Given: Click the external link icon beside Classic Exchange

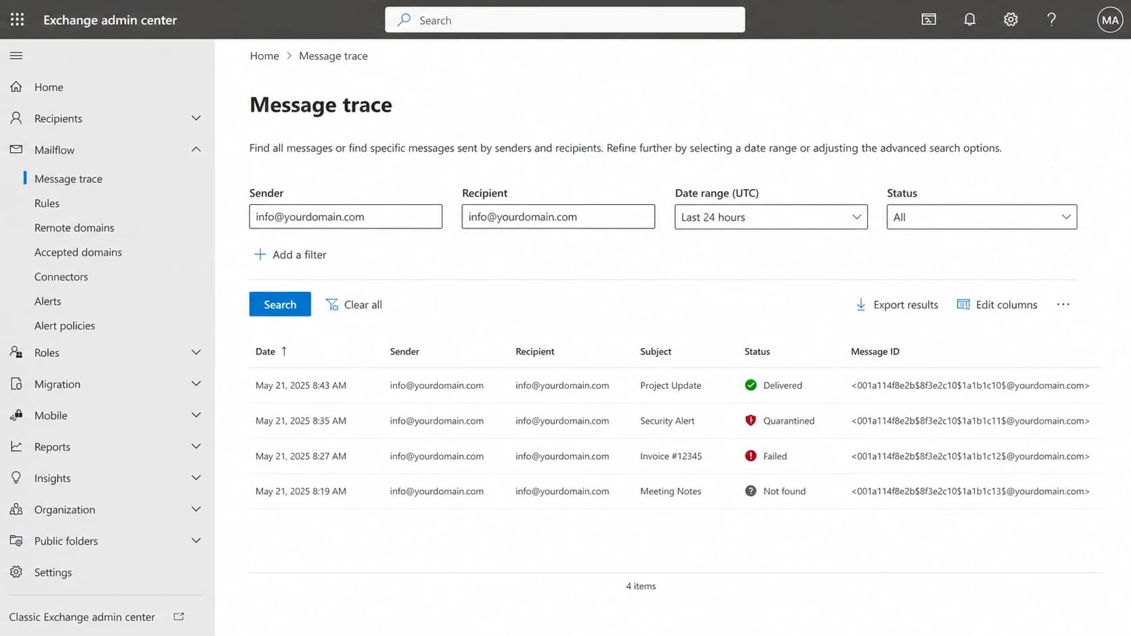Looking at the screenshot, I should pos(179,616).
